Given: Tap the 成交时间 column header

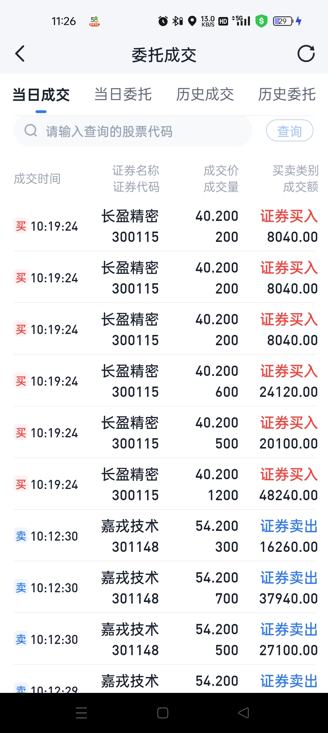Looking at the screenshot, I should [37, 179].
